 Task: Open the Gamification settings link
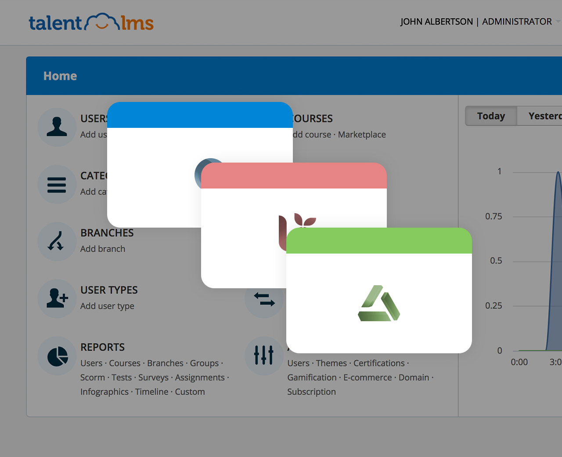312,377
